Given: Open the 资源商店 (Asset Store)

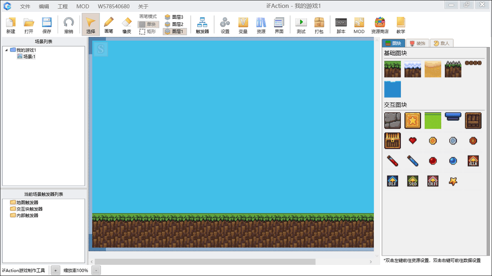Looking at the screenshot, I should pyautogui.click(x=380, y=25).
